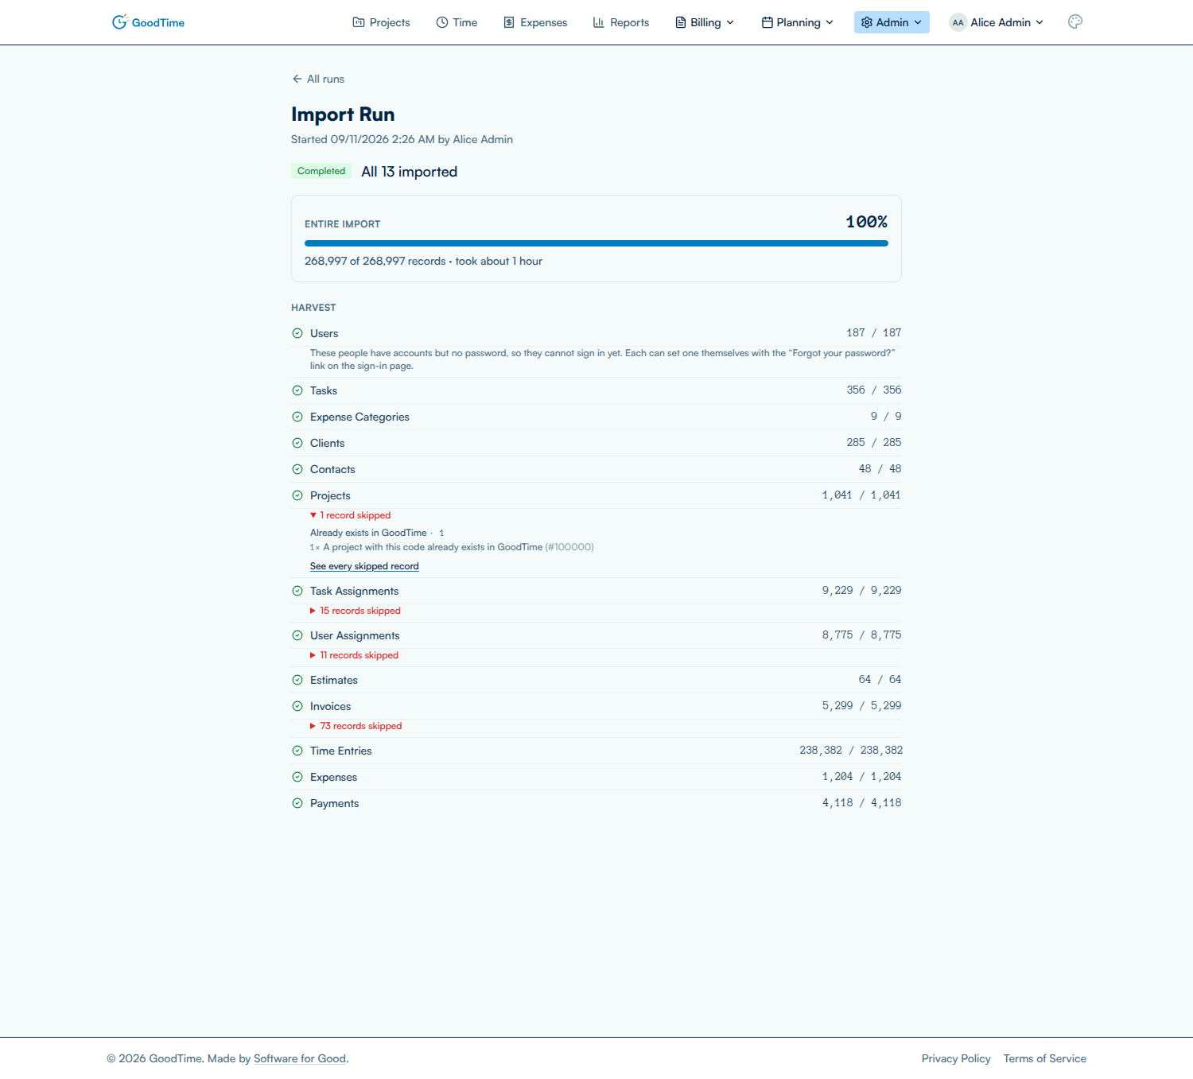The image size is (1193, 1079).
Task: Expand '11 records skipped' under User Assignments
Action: click(x=354, y=655)
